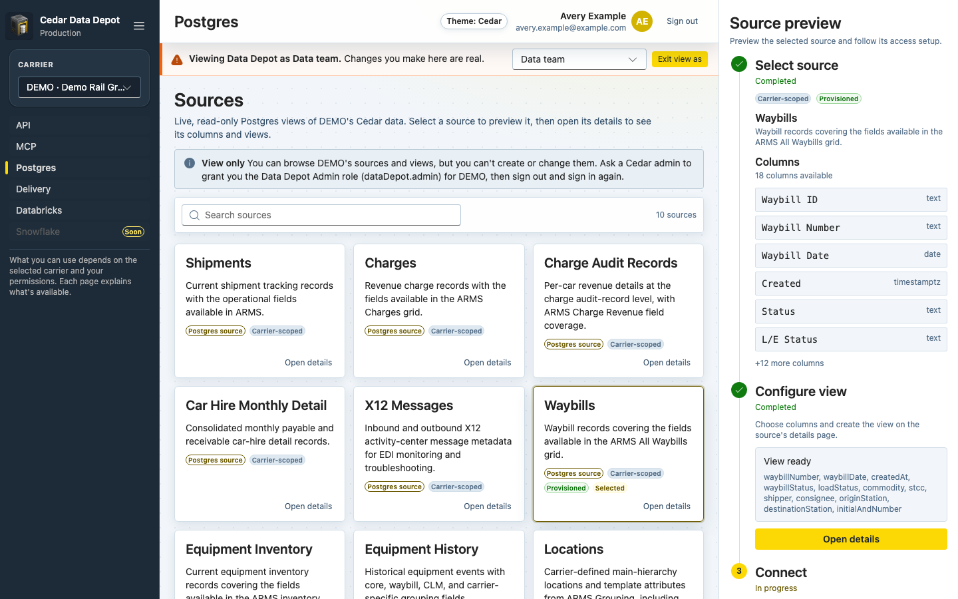Click the Soon badge next to Snowflake
This screenshot has height=599, width=958.
[x=133, y=232]
